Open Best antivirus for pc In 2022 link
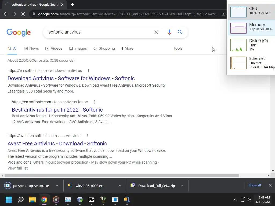Viewport: 275px width, 206px height. tap(57, 110)
